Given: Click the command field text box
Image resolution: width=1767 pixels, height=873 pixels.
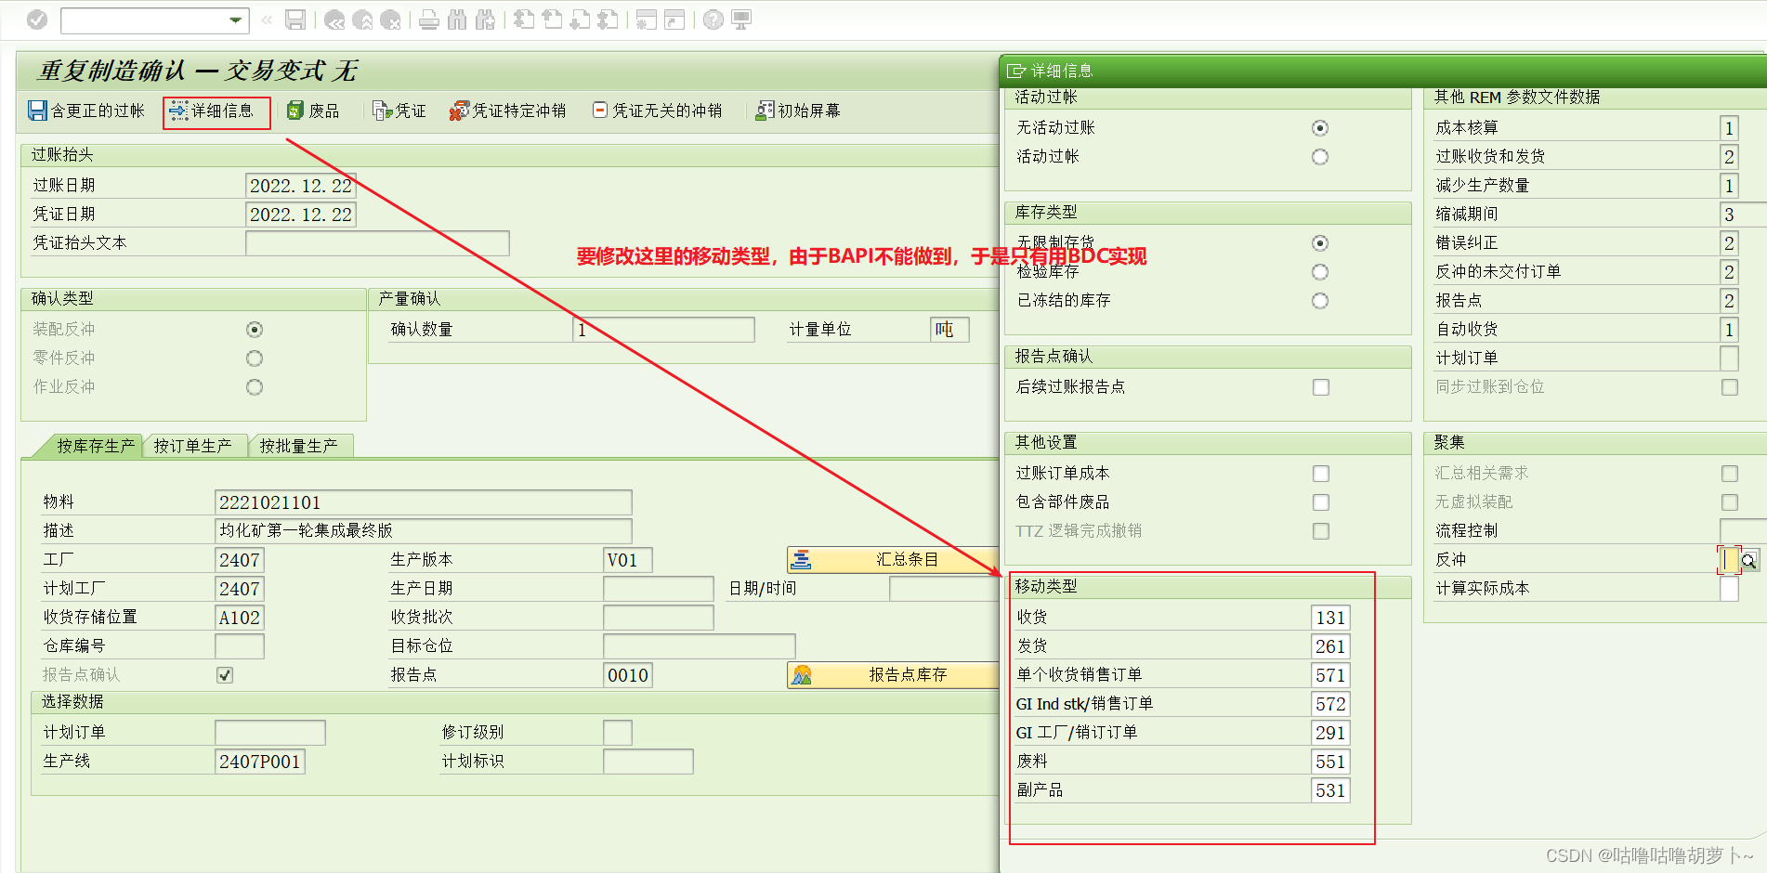Looking at the screenshot, I should click(x=144, y=20).
